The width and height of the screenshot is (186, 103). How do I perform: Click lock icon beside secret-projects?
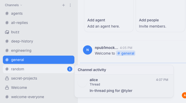[7, 78]
